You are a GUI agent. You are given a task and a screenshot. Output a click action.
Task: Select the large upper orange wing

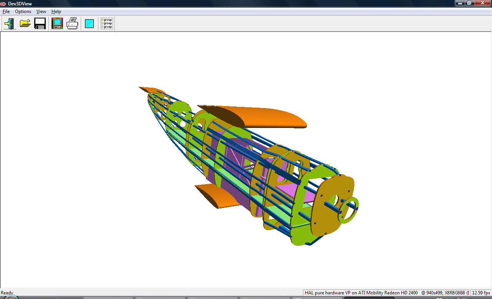coord(269,115)
